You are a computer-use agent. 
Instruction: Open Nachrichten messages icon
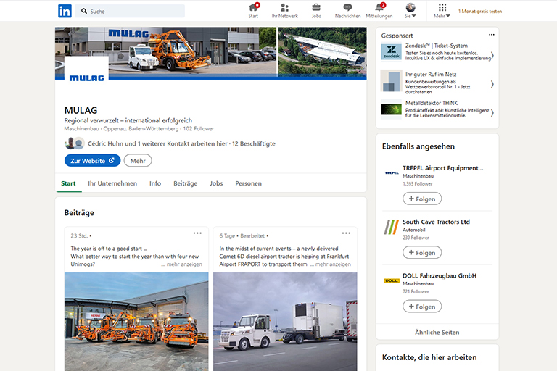(x=347, y=11)
